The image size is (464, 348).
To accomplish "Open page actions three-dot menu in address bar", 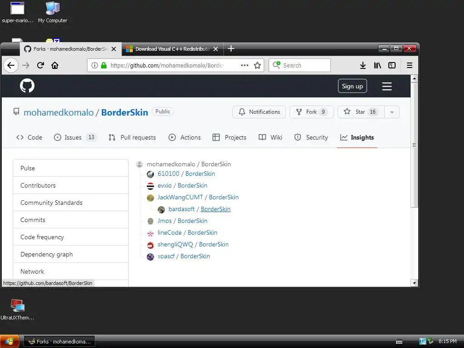I will click(x=244, y=65).
